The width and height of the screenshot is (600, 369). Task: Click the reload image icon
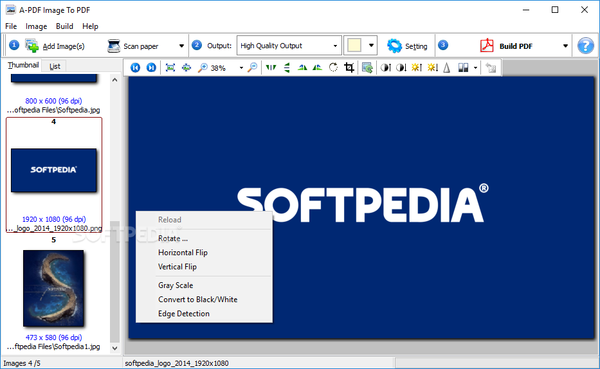(x=367, y=67)
